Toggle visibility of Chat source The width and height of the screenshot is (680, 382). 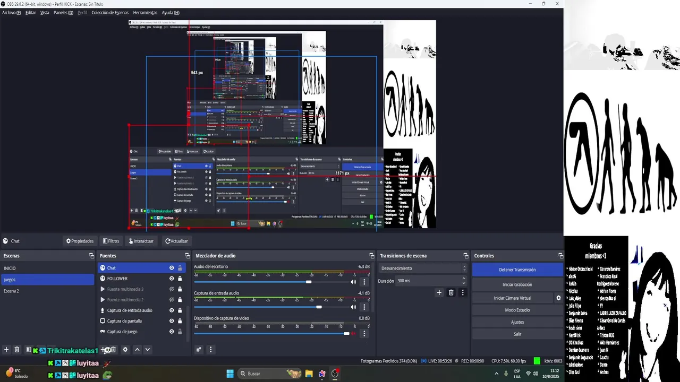pyautogui.click(x=172, y=268)
